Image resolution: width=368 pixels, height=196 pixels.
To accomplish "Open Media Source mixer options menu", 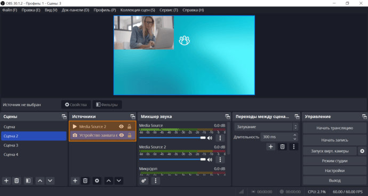I will tap(220, 138).
